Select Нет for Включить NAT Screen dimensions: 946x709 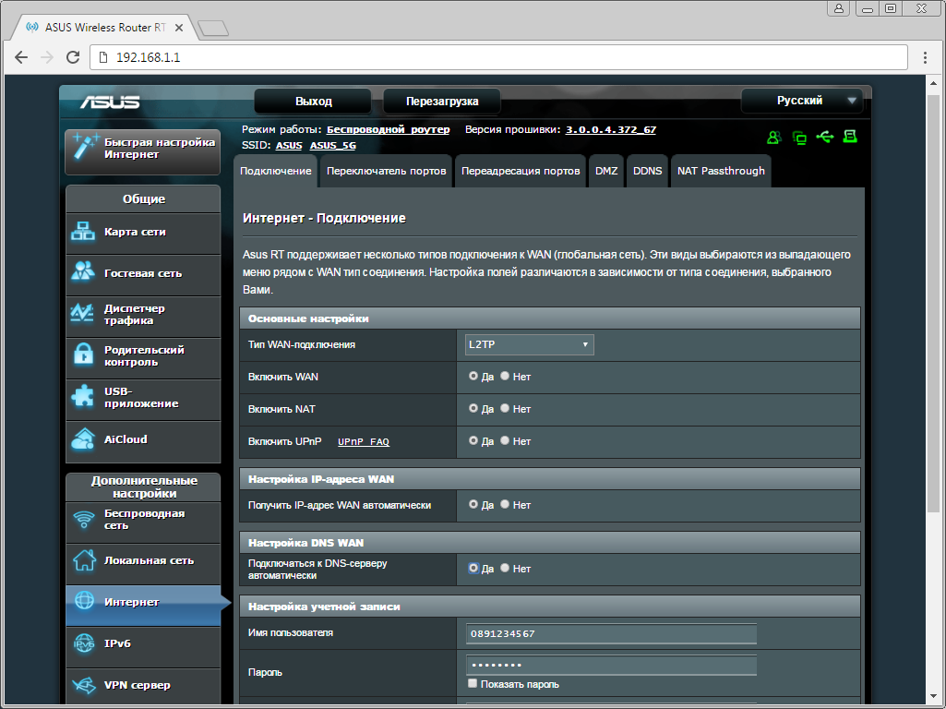pyautogui.click(x=505, y=408)
